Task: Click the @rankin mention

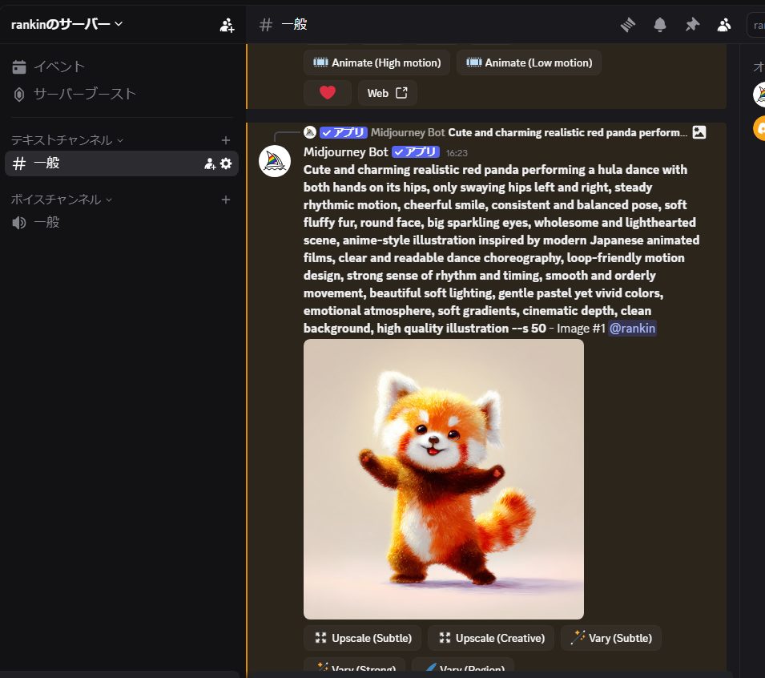Action: [x=632, y=328]
